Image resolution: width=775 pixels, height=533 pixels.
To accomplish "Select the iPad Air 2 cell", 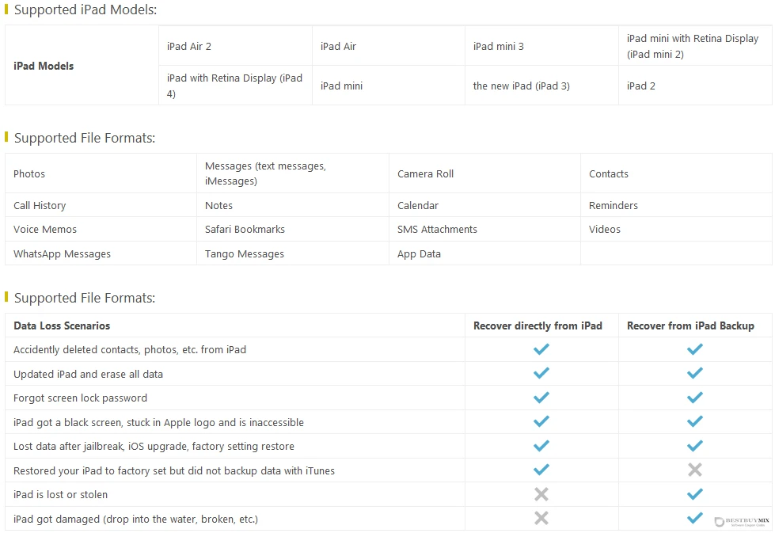I will point(235,46).
